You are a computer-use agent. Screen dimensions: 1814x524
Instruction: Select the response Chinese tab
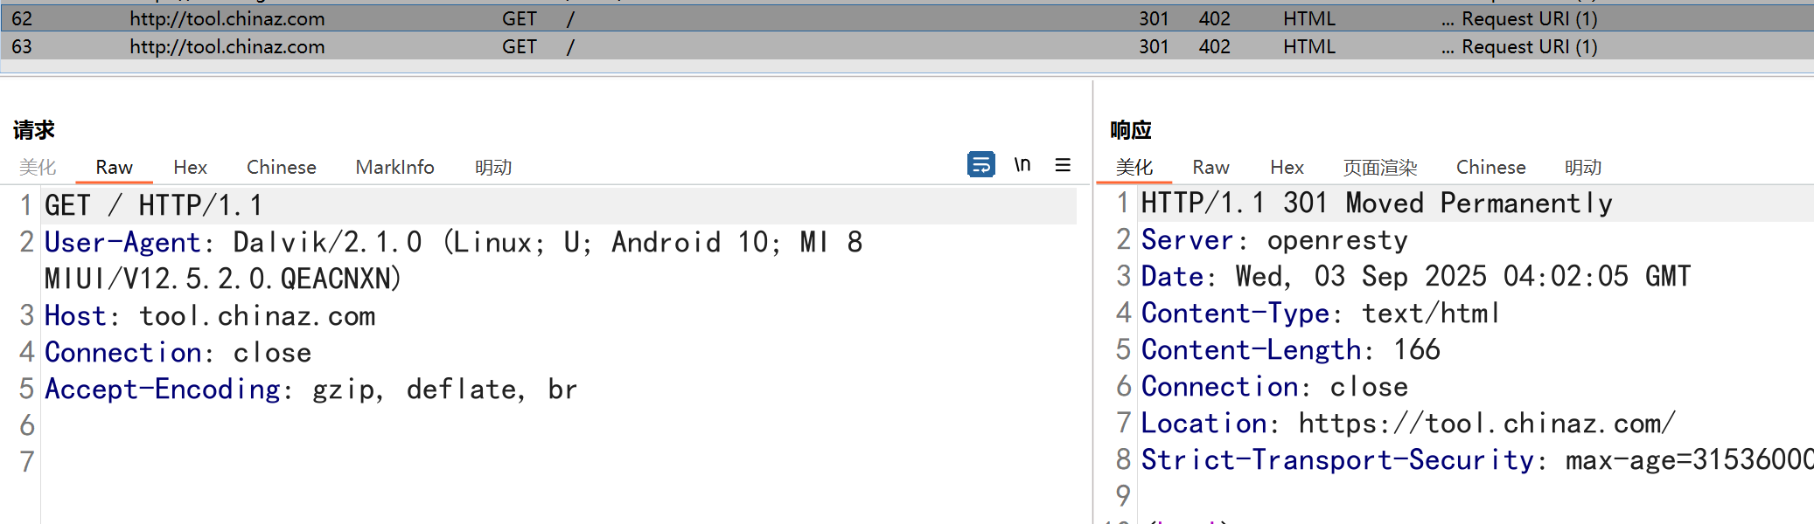[x=1490, y=167]
